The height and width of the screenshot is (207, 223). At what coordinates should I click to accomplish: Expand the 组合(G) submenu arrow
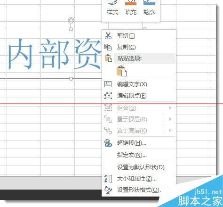[x=170, y=108]
